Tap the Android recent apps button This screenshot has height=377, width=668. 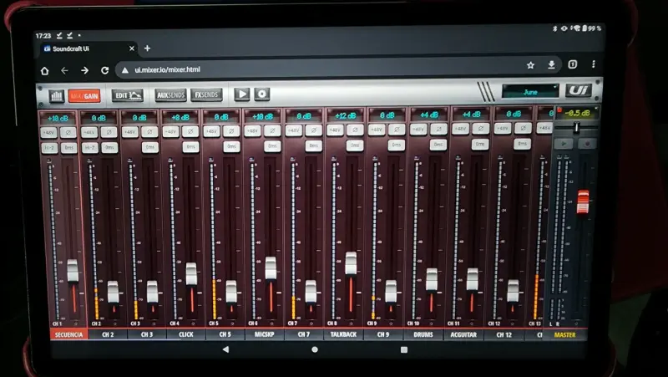pos(404,349)
